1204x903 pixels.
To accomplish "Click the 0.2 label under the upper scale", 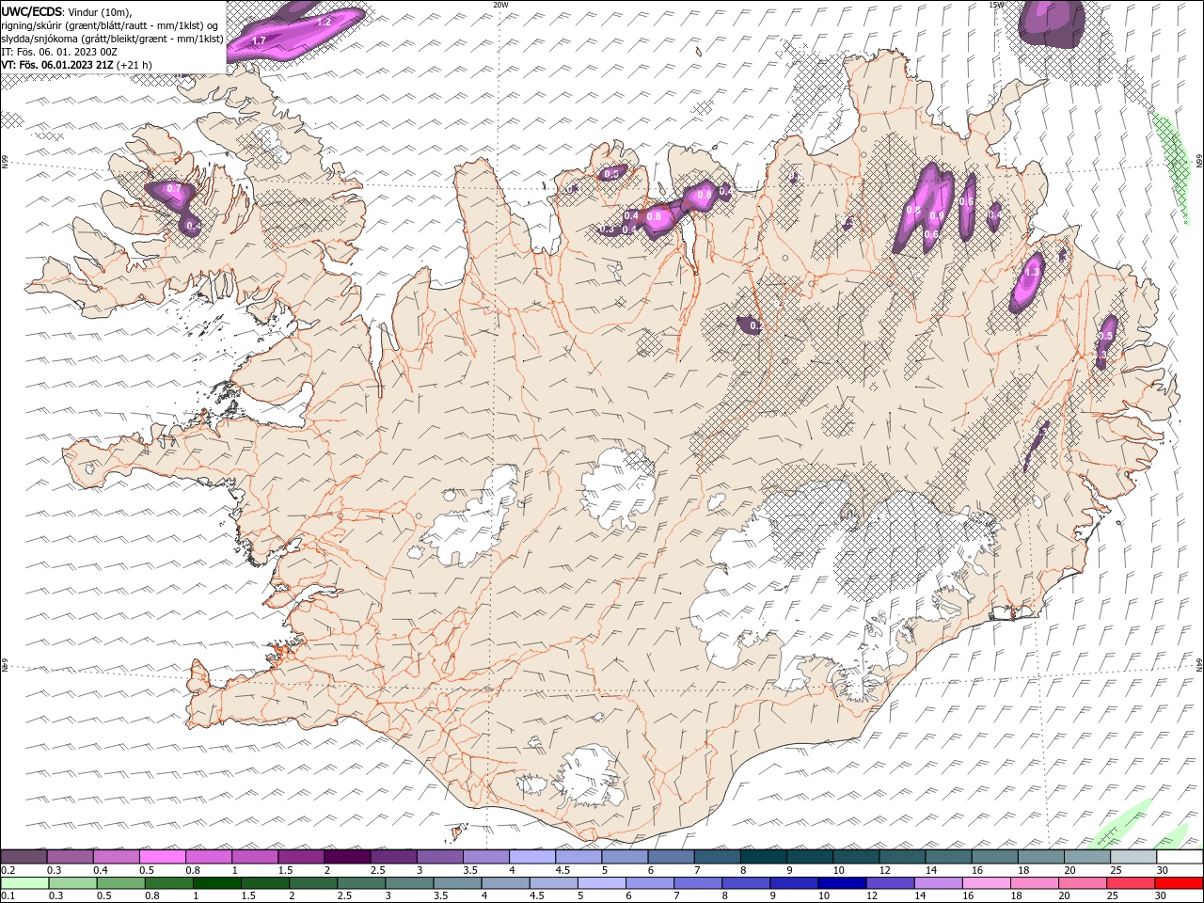I will pos(8,870).
